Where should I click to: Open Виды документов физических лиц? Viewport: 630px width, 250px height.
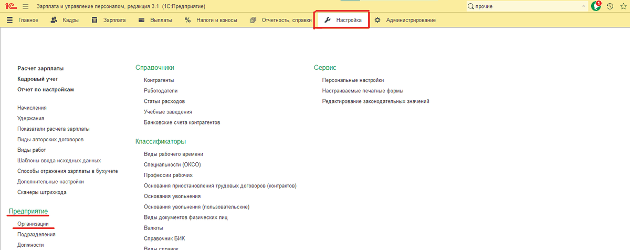(185, 217)
